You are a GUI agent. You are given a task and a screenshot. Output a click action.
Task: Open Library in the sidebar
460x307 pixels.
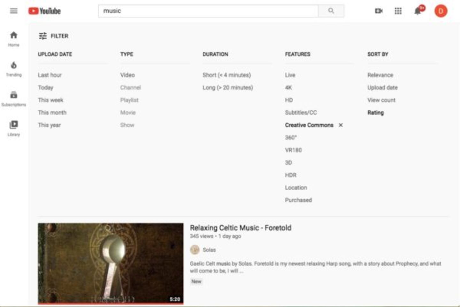[x=13, y=128]
